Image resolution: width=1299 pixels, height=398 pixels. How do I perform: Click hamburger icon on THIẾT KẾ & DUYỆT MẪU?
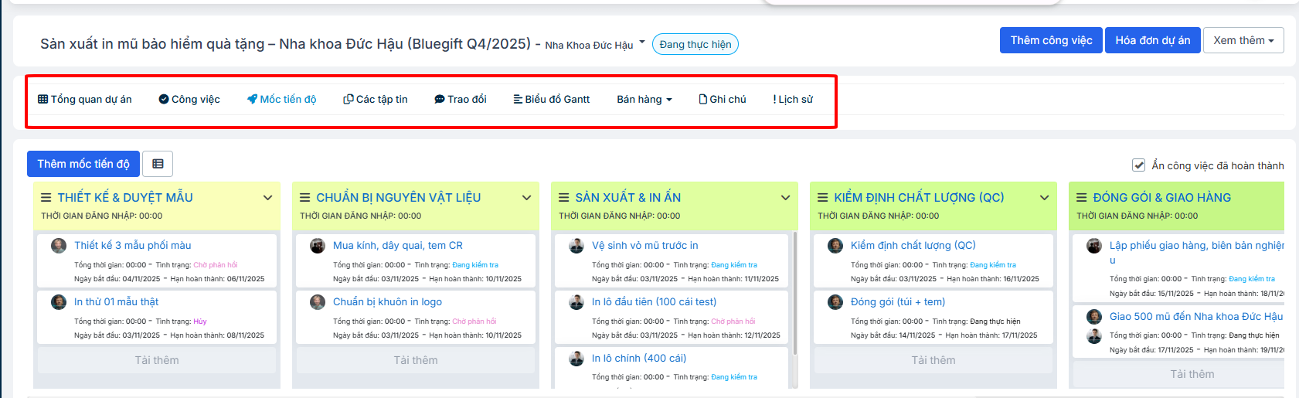click(x=46, y=198)
